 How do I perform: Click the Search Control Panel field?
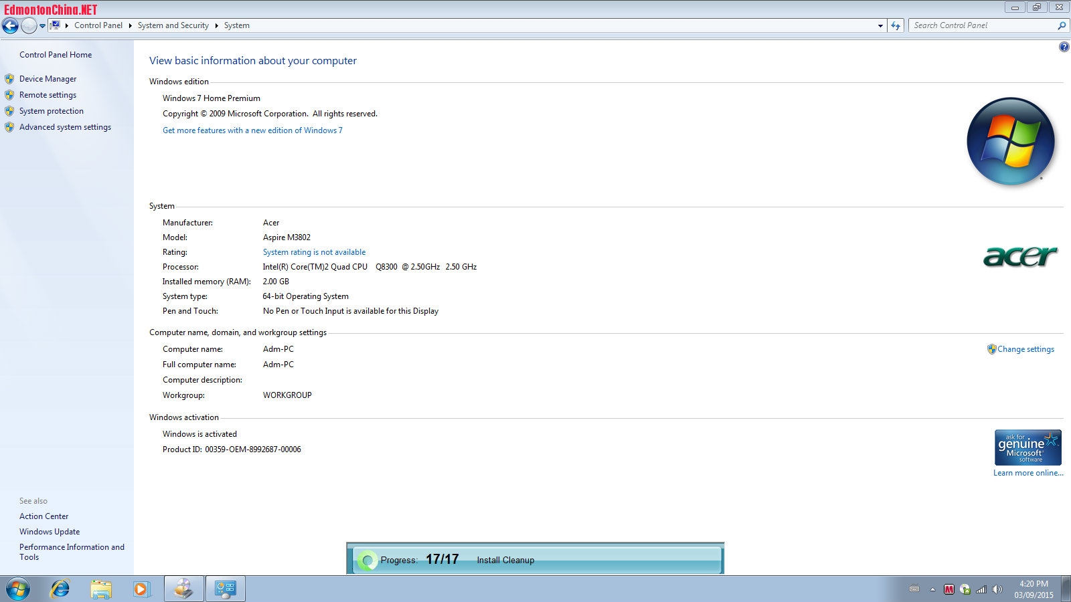pos(981,25)
